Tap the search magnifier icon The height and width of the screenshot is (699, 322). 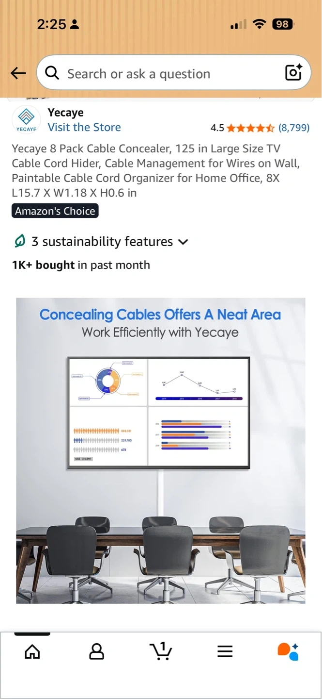52,73
